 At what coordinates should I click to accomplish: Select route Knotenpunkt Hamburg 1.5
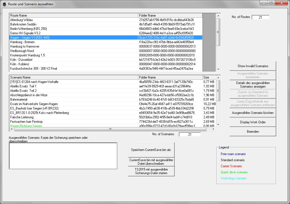(106, 55)
